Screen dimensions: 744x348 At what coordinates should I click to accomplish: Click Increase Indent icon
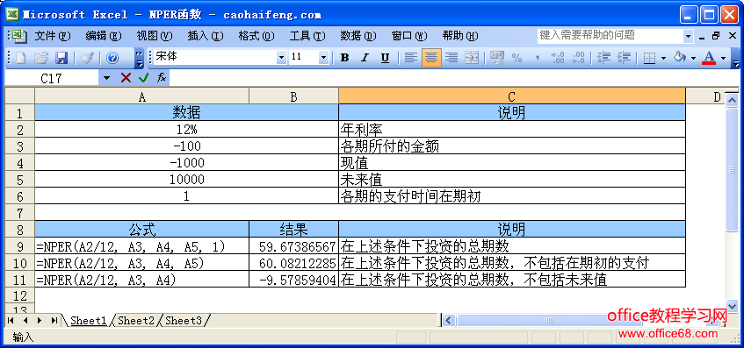pyautogui.click(x=624, y=58)
